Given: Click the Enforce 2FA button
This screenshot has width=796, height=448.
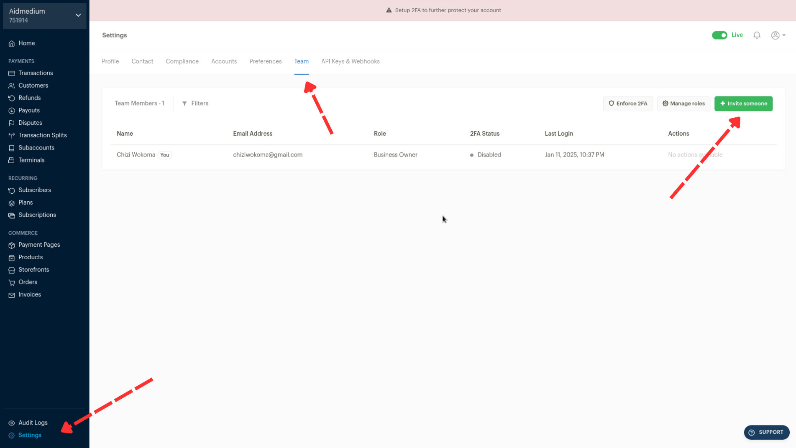Looking at the screenshot, I should (x=628, y=104).
